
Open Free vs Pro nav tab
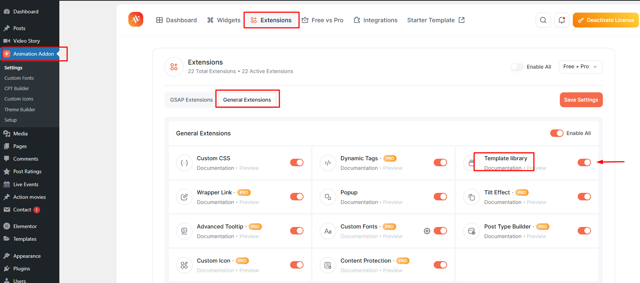[x=322, y=20]
